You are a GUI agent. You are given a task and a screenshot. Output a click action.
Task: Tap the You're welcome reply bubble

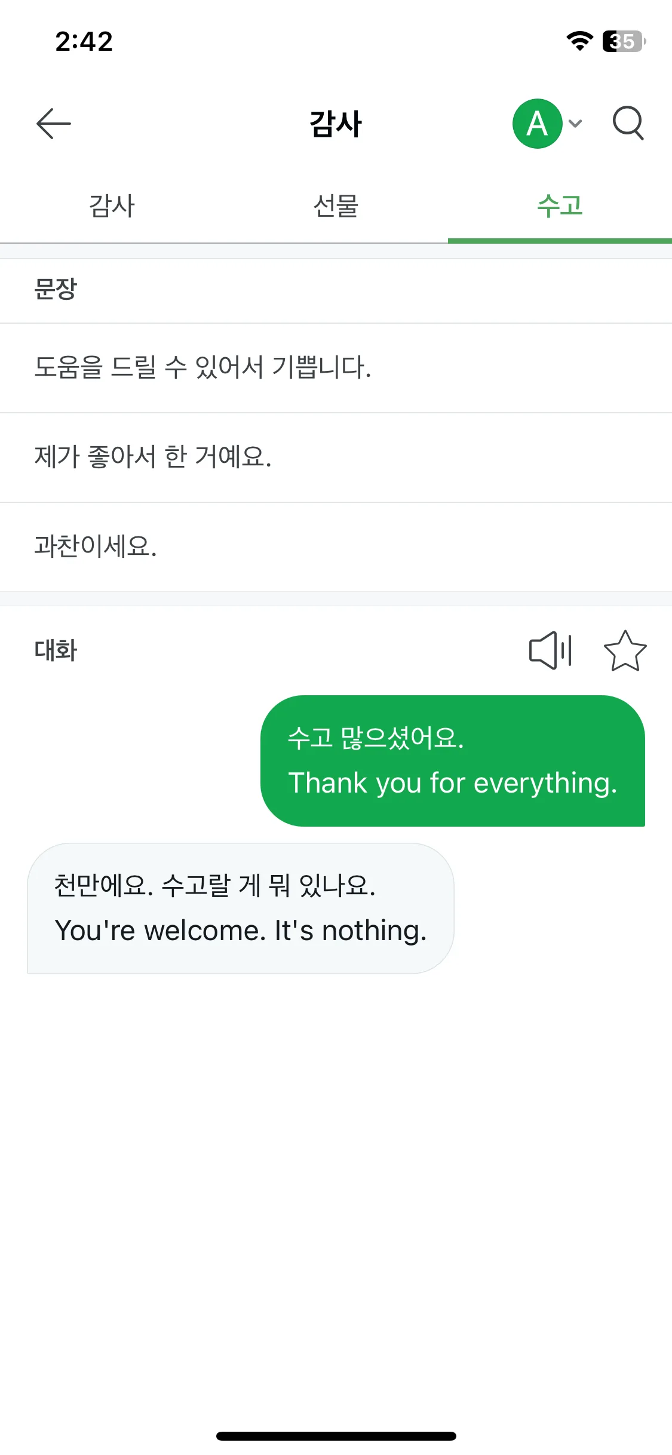click(x=241, y=908)
